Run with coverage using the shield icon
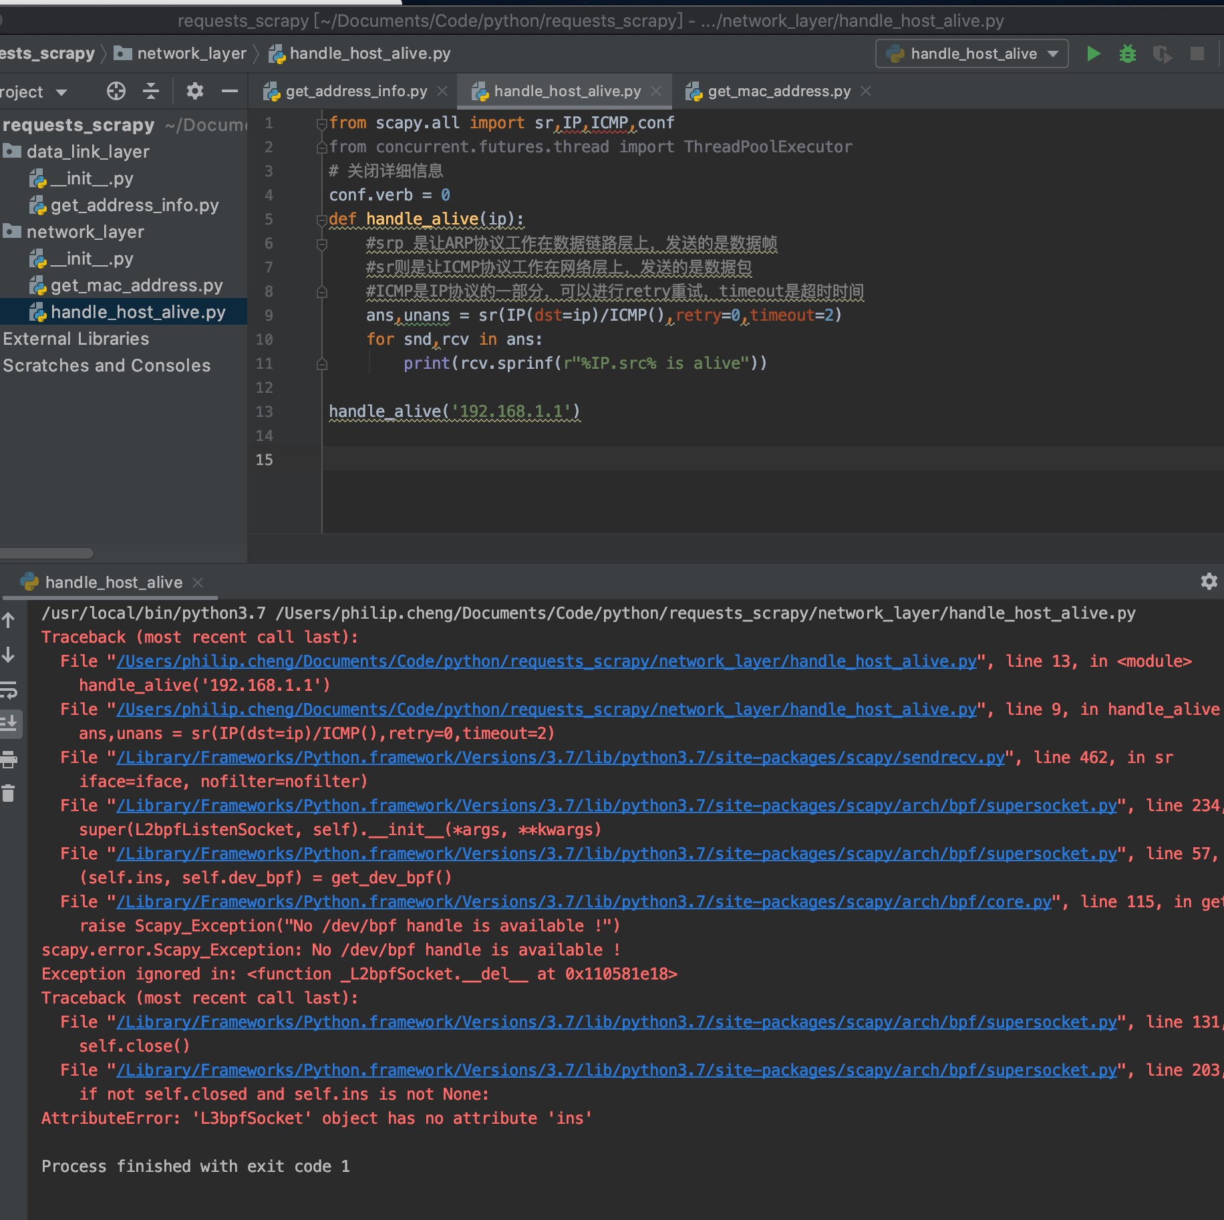 click(x=1163, y=53)
